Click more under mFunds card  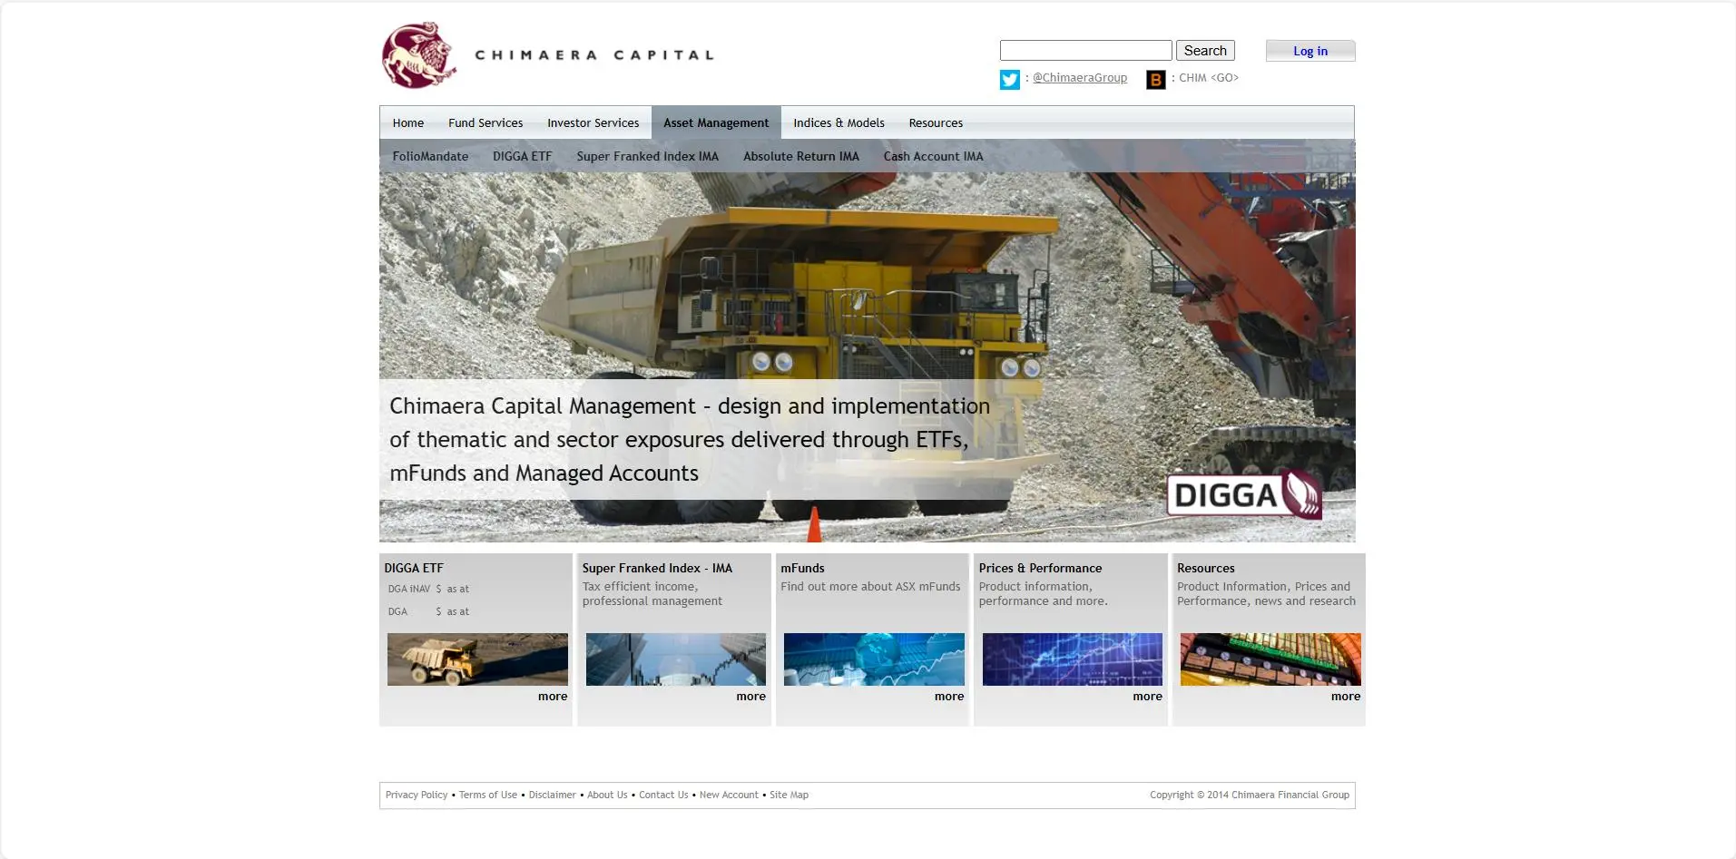949,697
